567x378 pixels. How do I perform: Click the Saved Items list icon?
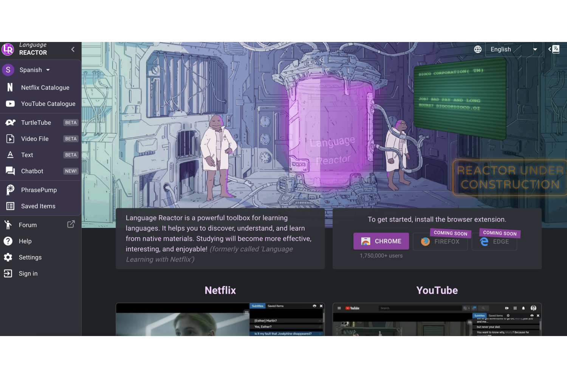coord(10,206)
